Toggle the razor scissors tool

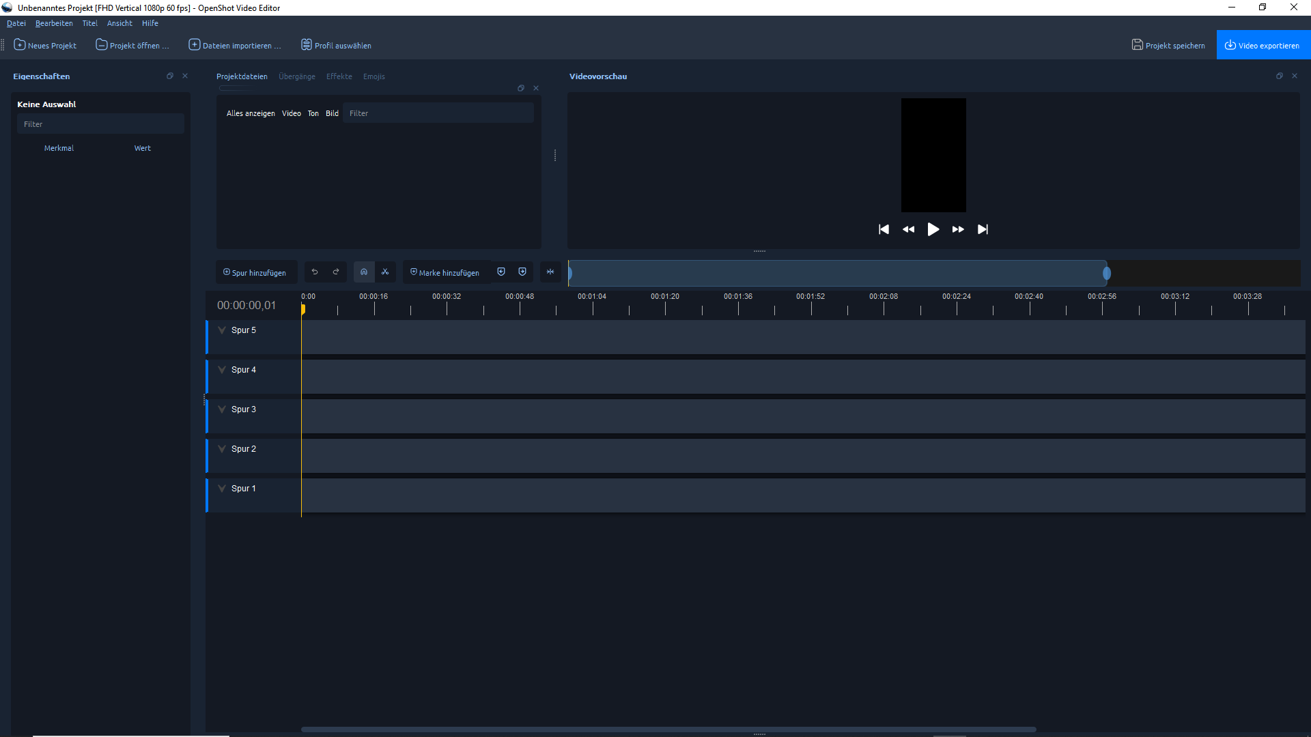coord(385,272)
